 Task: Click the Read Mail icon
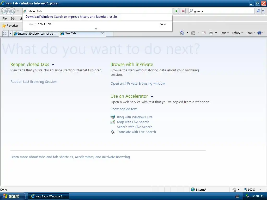(203, 33)
